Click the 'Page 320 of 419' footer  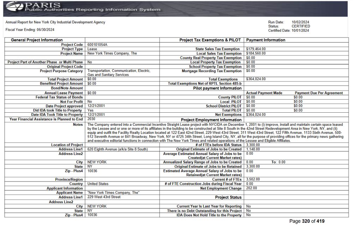click(x=307, y=221)
